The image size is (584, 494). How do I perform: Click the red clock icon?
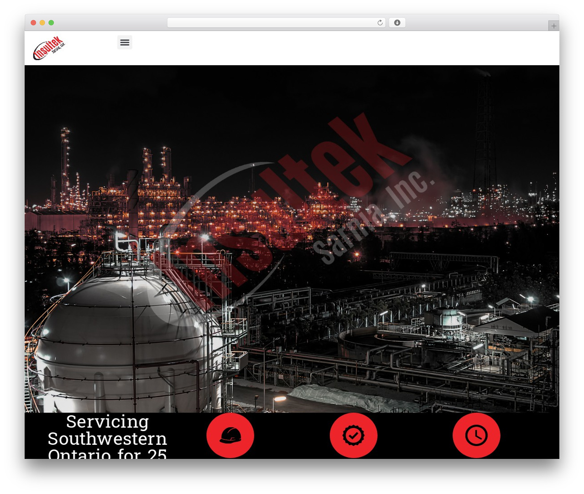click(x=476, y=435)
